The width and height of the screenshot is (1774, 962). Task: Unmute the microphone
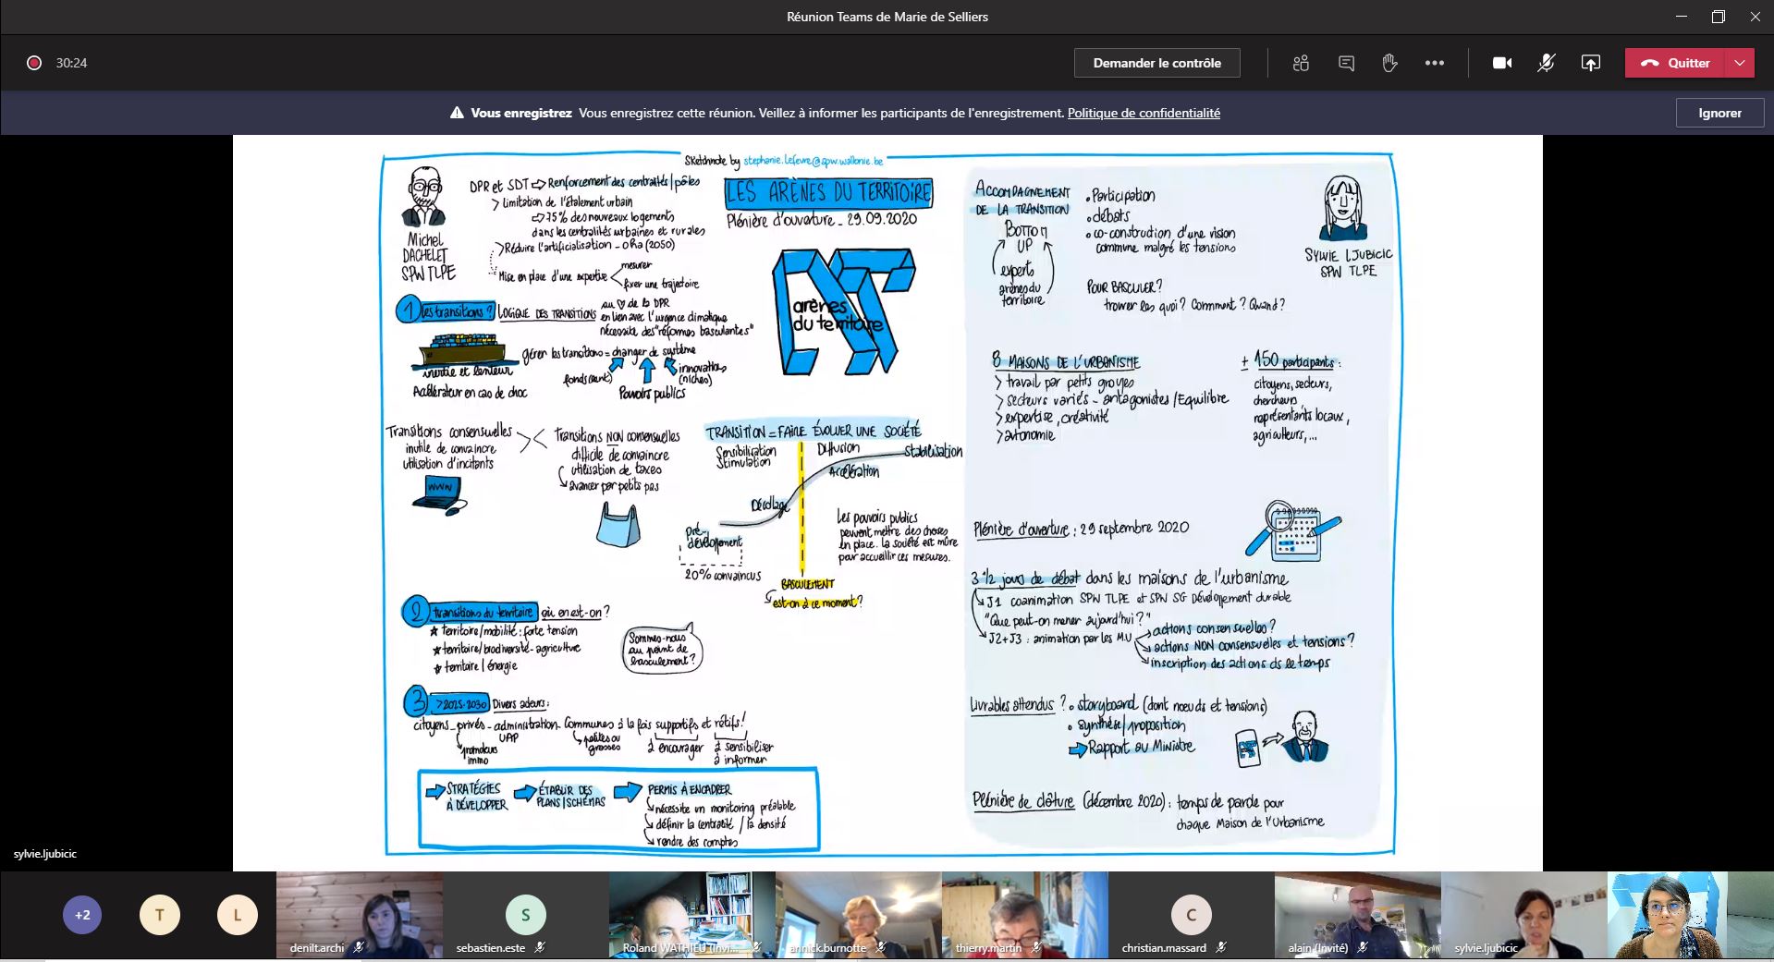1546,63
